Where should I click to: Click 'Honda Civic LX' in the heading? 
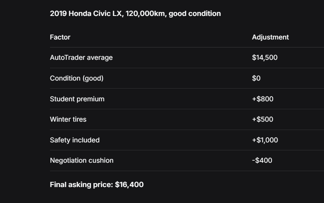tap(96, 14)
